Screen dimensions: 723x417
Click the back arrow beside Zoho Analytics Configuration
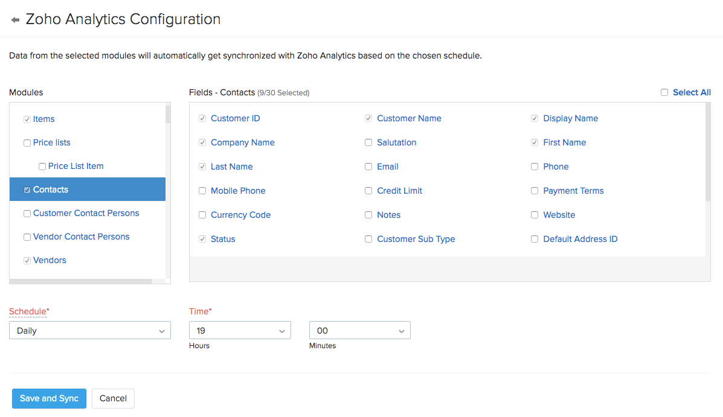pyautogui.click(x=14, y=19)
